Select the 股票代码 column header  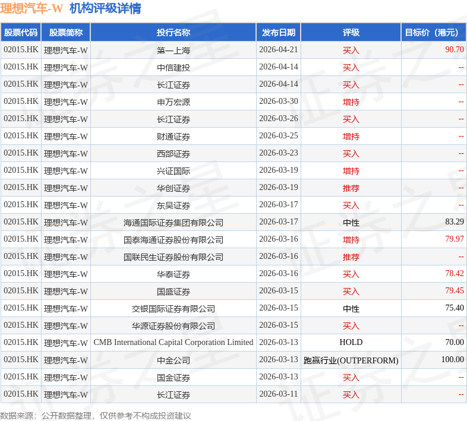[21, 33]
